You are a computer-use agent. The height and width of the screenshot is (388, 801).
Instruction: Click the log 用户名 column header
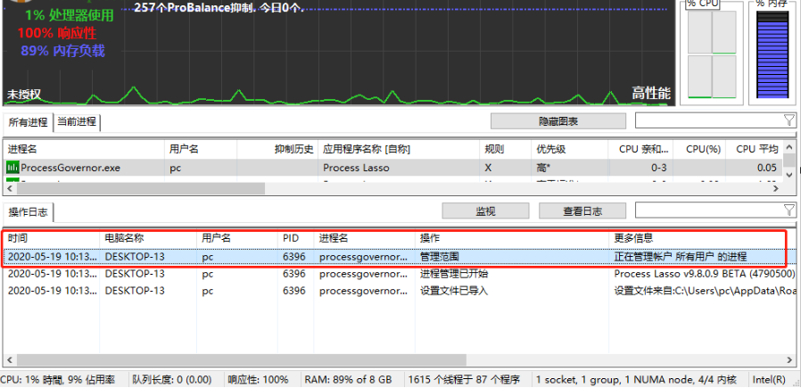(237, 238)
